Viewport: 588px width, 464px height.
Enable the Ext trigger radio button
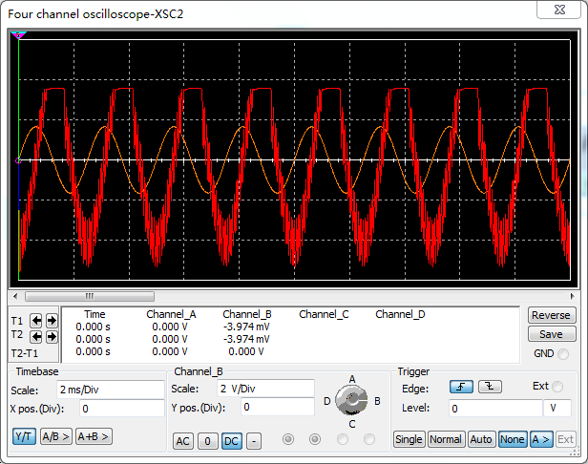click(x=557, y=387)
